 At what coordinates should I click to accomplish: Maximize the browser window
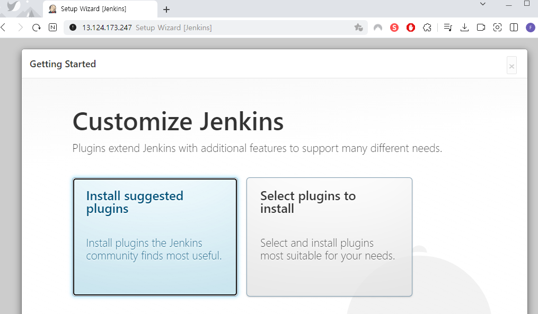pos(527,3)
